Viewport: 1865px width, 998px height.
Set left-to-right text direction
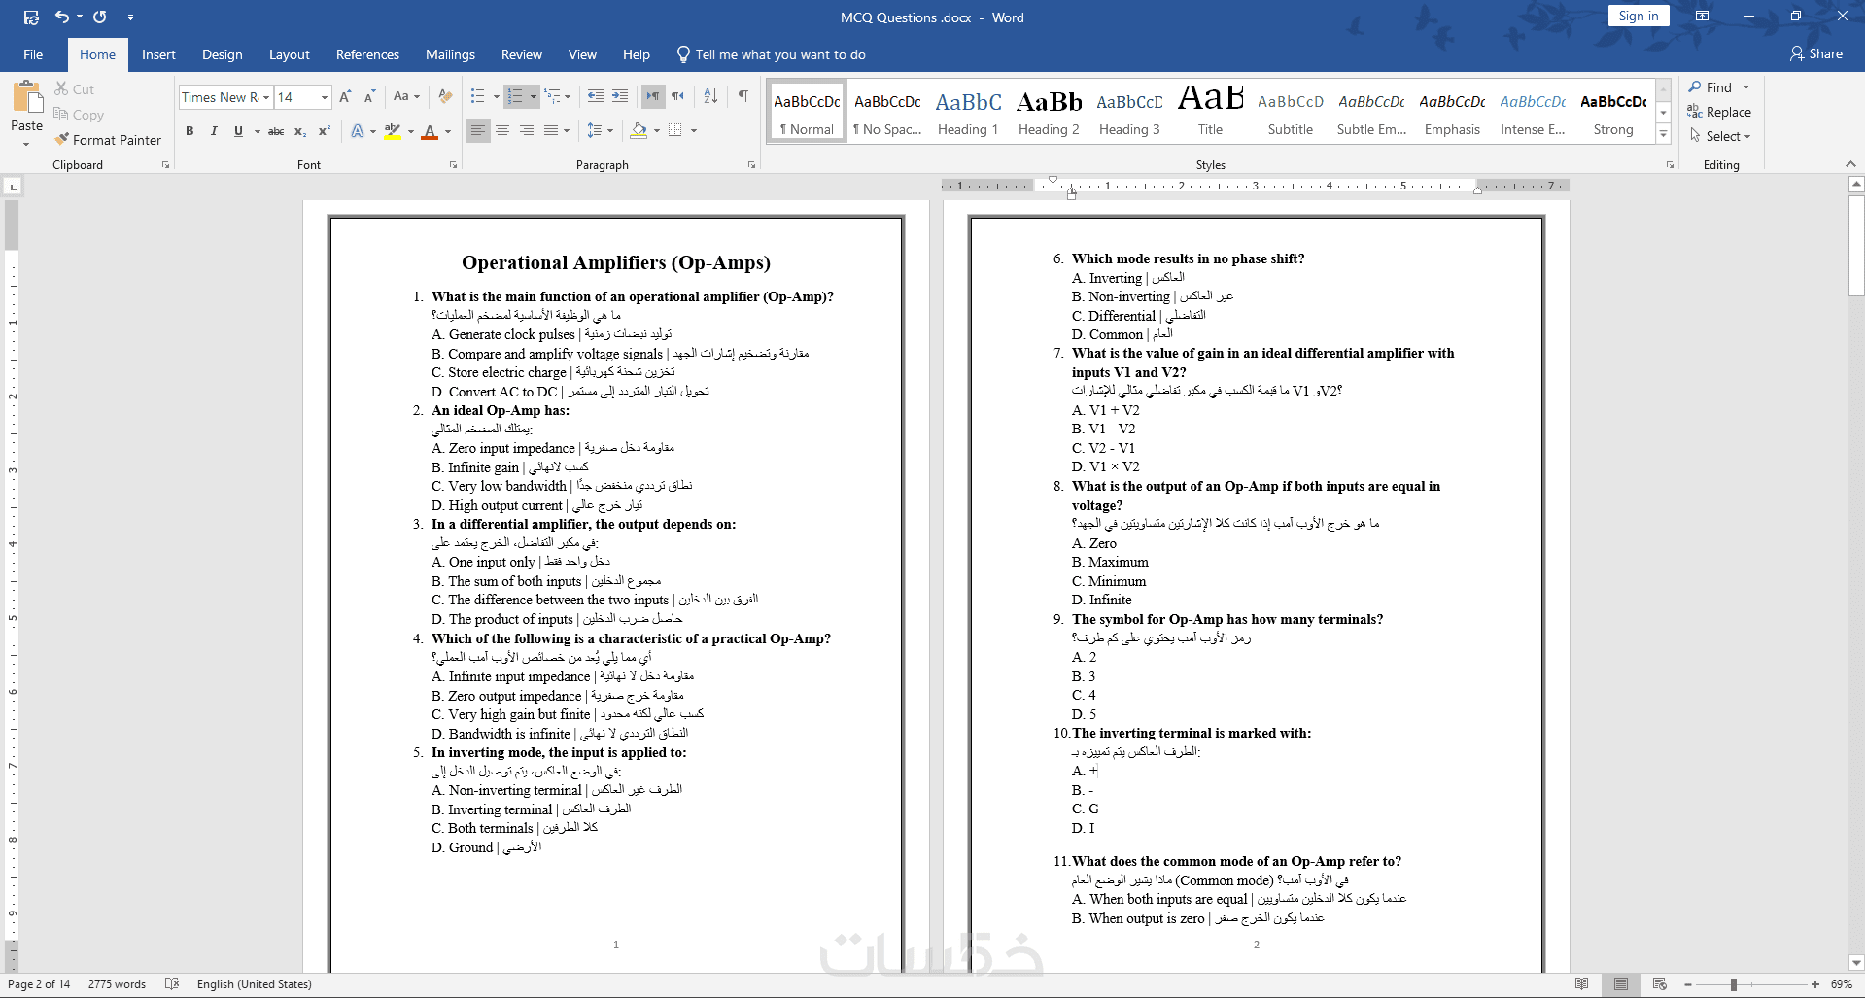click(x=653, y=96)
